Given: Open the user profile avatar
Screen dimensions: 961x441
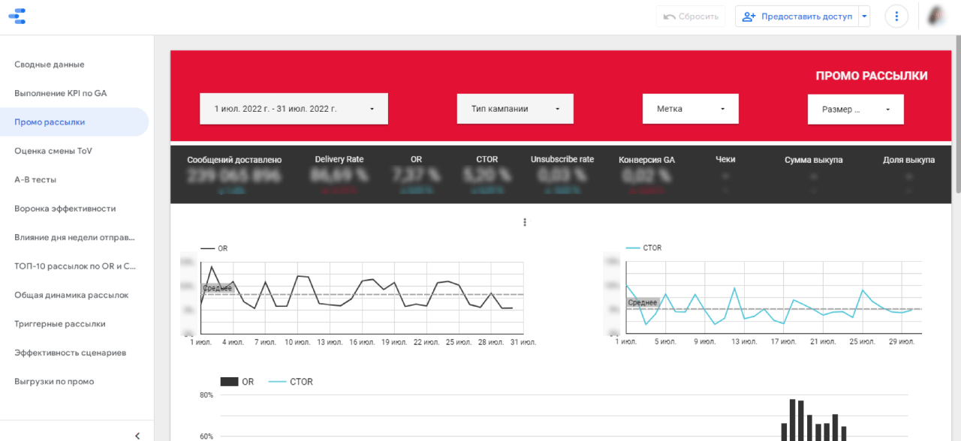Looking at the screenshot, I should (937, 16).
